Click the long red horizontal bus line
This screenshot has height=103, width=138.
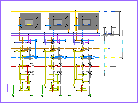(55, 67)
